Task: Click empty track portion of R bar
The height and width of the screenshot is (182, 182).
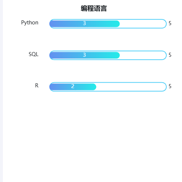Action: pos(131,87)
